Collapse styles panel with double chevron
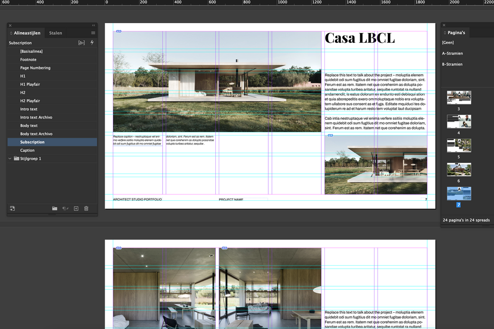The image size is (494, 329). [93, 25]
